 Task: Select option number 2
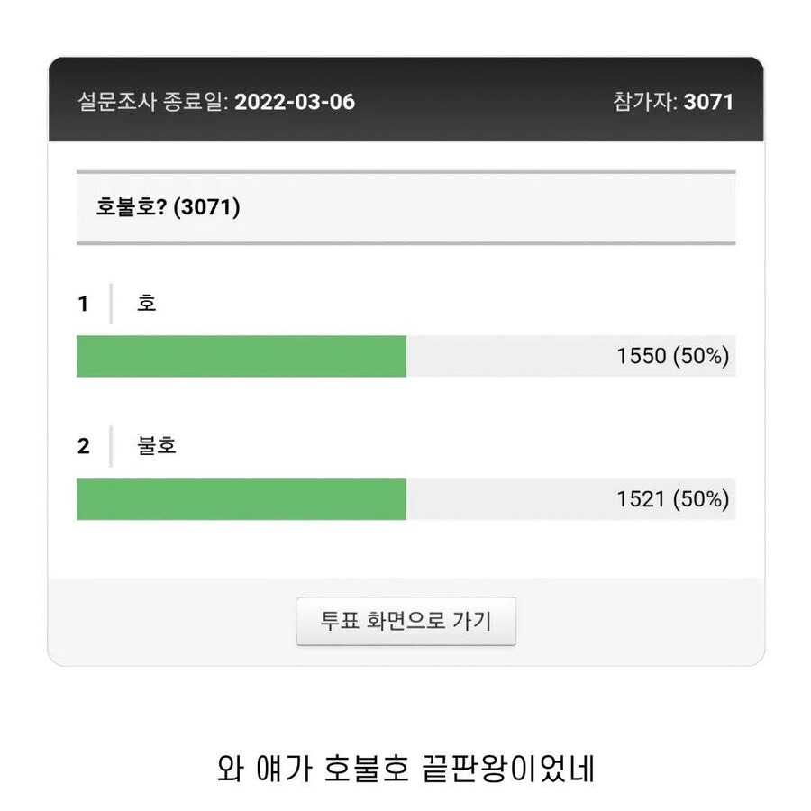point(84,446)
